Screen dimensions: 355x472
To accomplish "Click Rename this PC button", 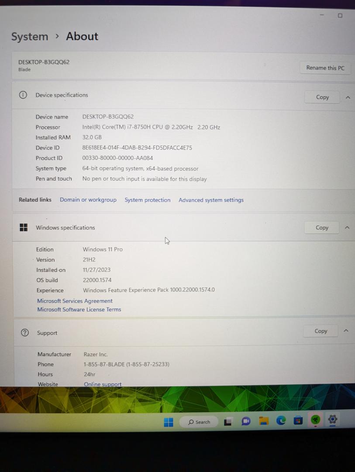I will click(x=325, y=68).
